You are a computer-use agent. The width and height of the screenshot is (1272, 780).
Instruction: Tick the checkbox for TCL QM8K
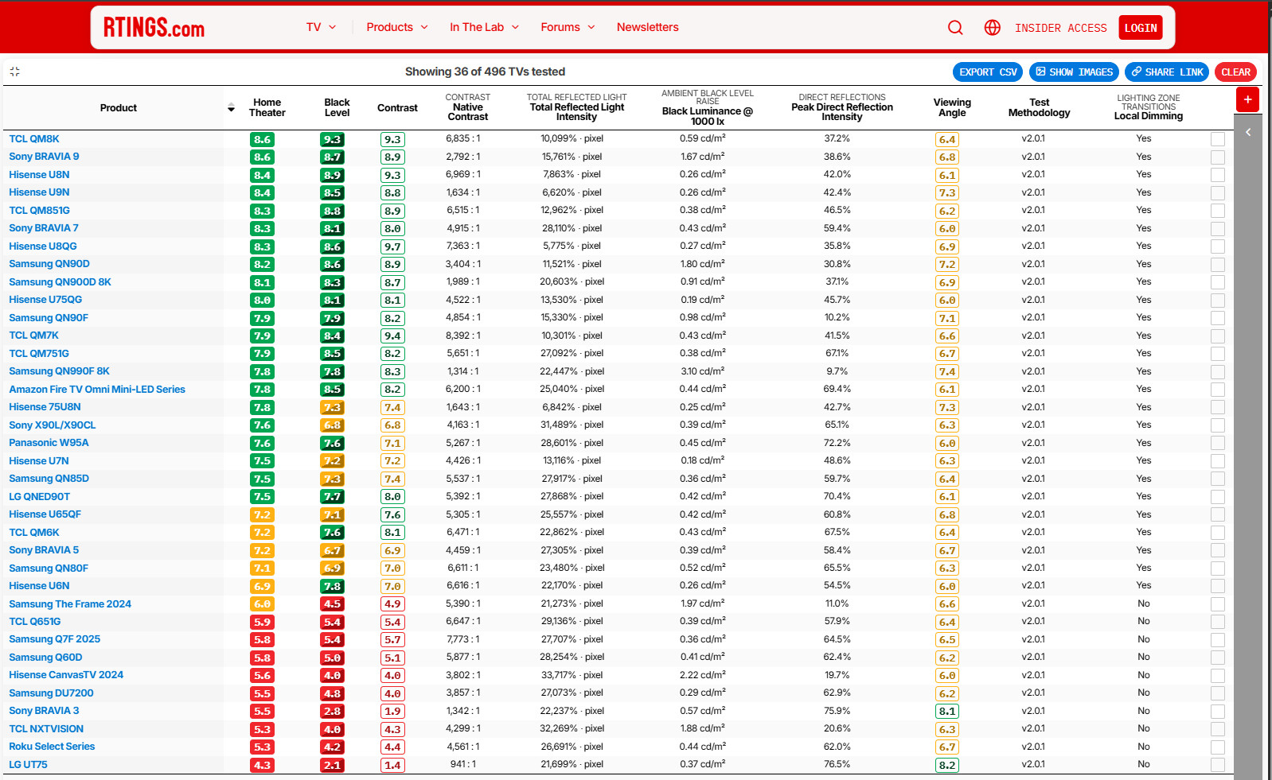pyautogui.click(x=1218, y=139)
